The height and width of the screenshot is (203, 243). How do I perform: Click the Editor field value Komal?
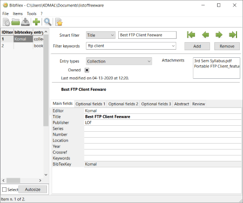point(163,111)
